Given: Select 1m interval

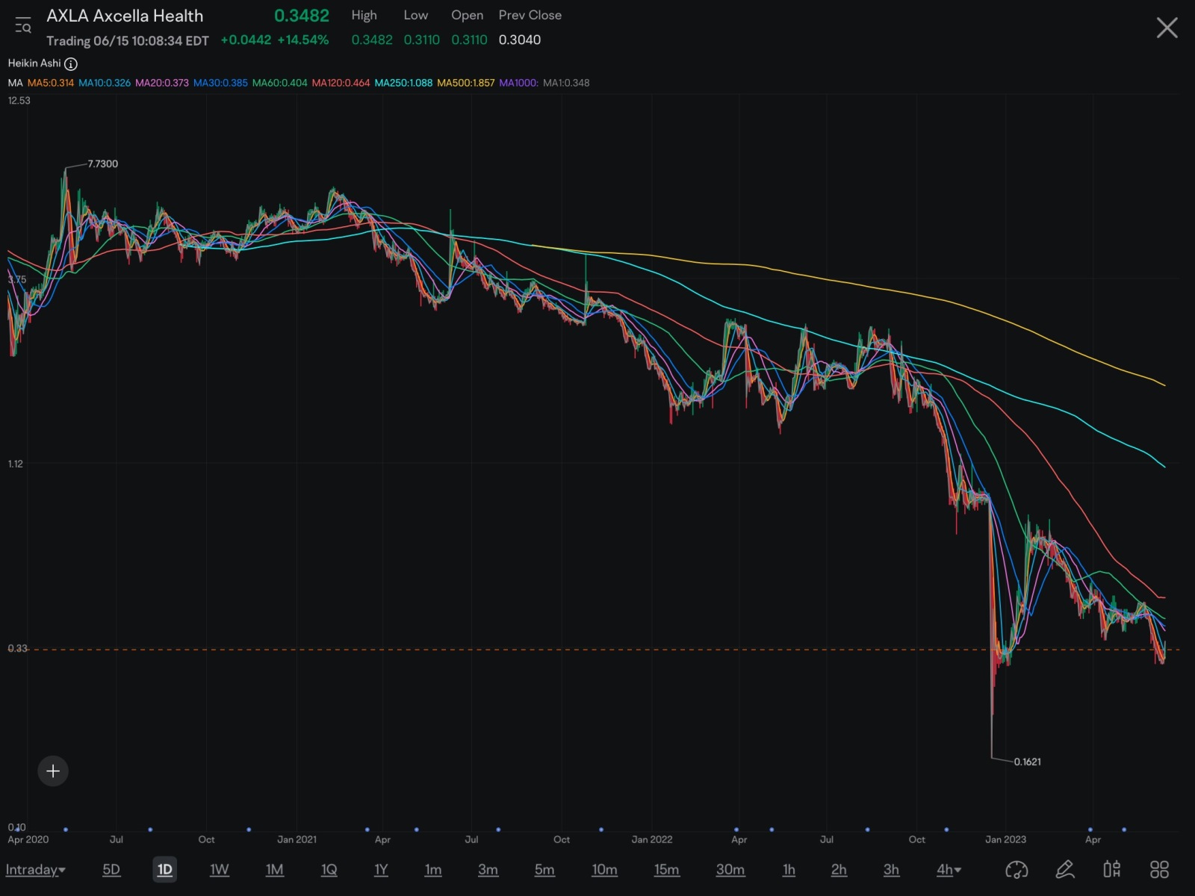Looking at the screenshot, I should [433, 870].
